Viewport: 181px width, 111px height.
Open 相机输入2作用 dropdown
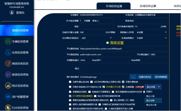tap(151, 32)
